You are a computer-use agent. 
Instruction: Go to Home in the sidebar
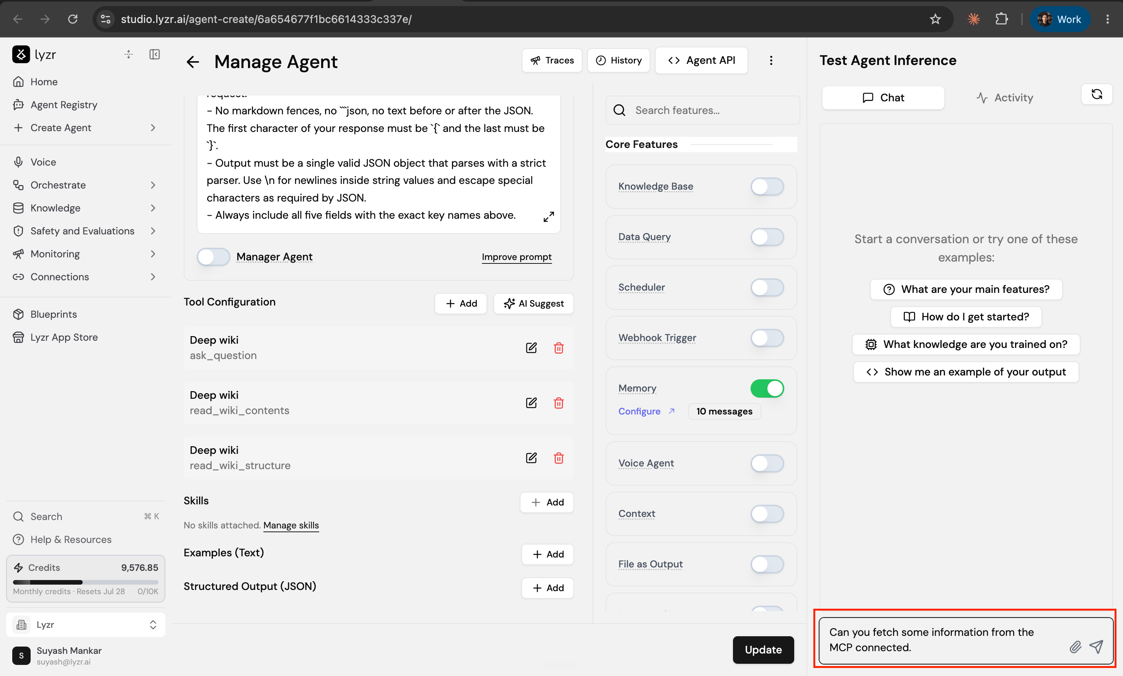point(44,82)
